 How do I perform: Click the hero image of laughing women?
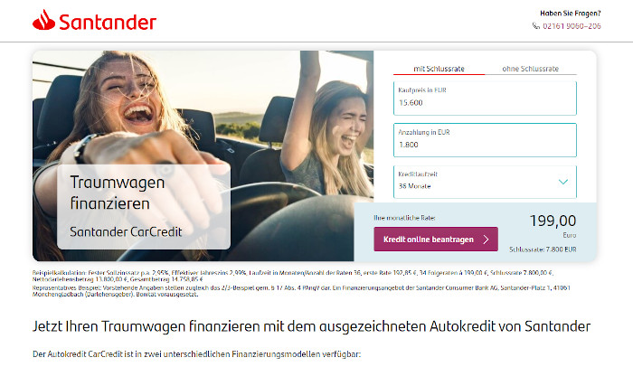click(x=203, y=155)
